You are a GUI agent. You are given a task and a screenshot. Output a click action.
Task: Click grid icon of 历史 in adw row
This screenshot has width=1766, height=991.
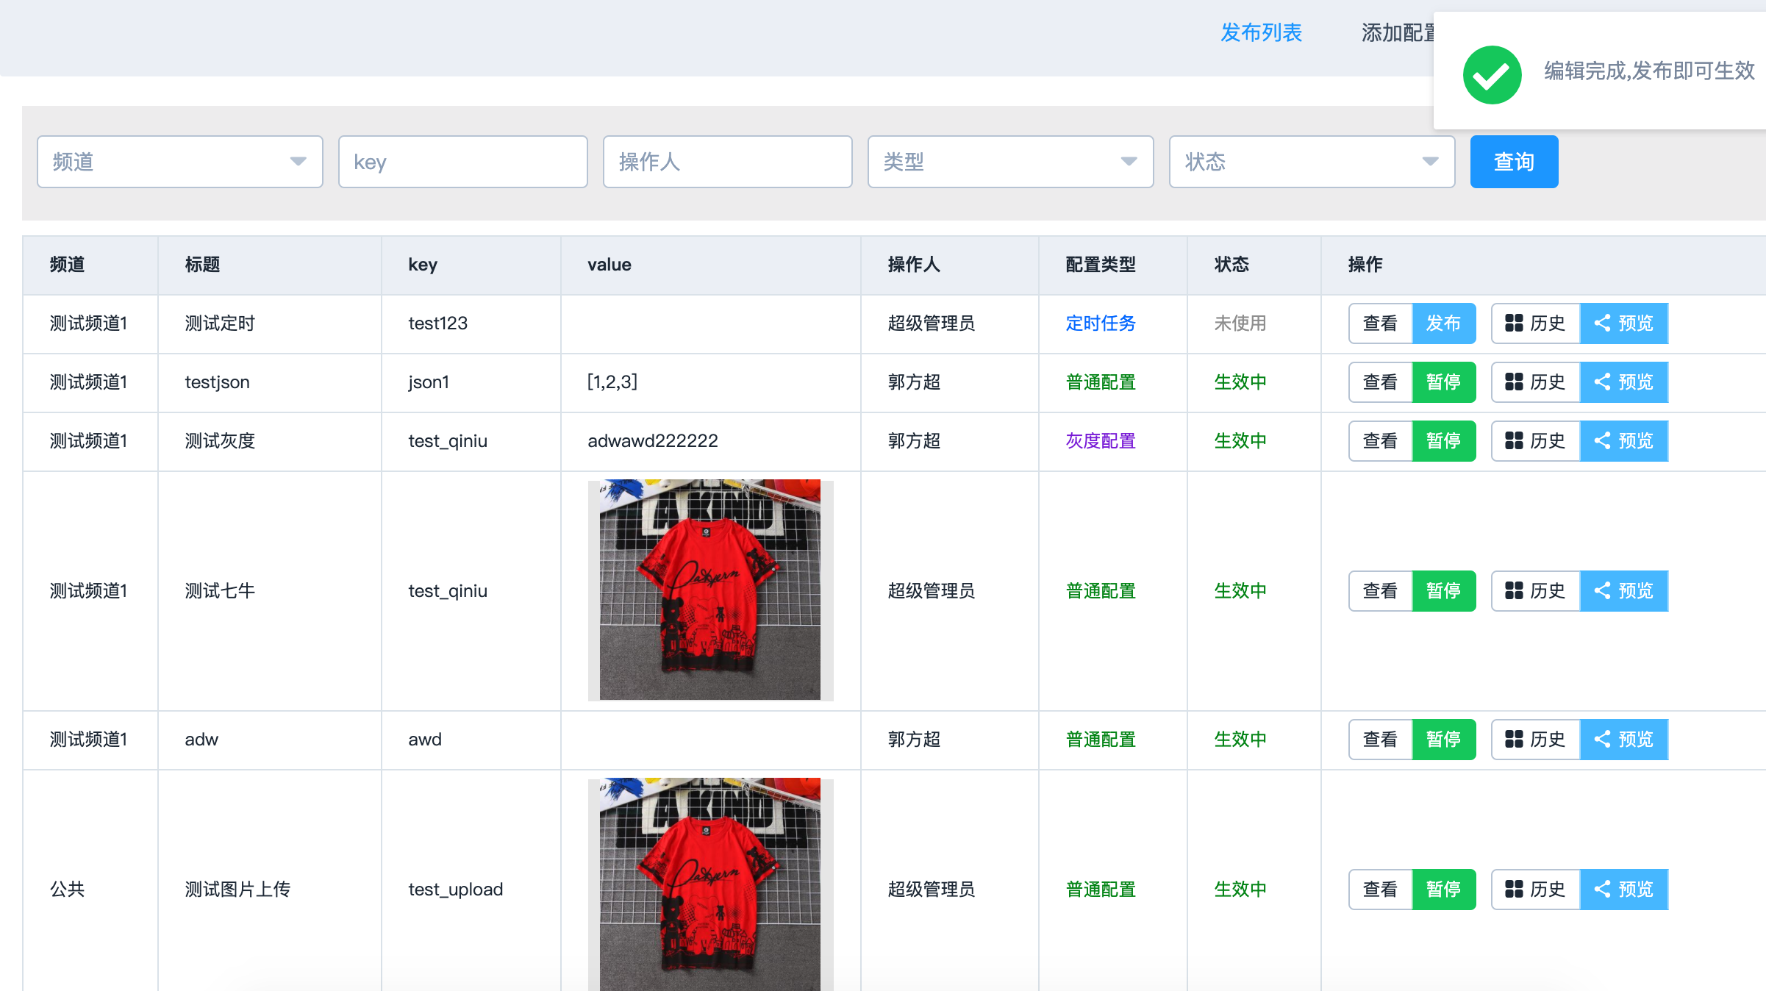tap(1514, 739)
